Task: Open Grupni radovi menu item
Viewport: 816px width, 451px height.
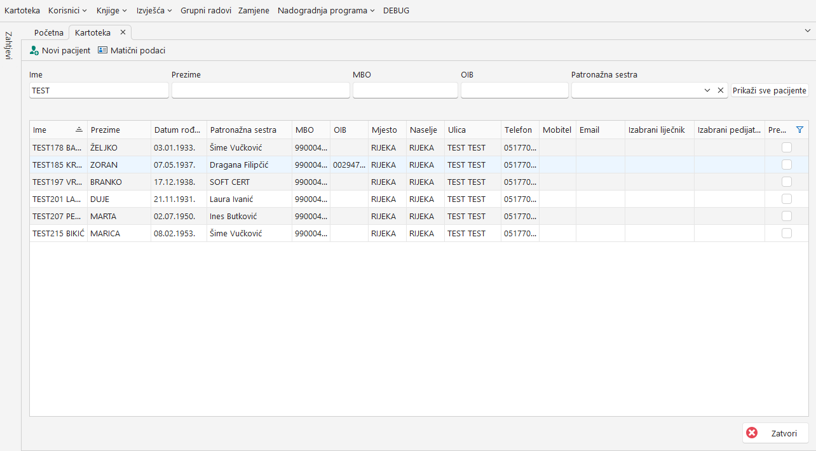Action: [x=206, y=11]
